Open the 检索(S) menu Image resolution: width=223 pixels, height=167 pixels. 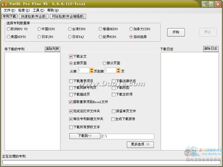coord(24,10)
